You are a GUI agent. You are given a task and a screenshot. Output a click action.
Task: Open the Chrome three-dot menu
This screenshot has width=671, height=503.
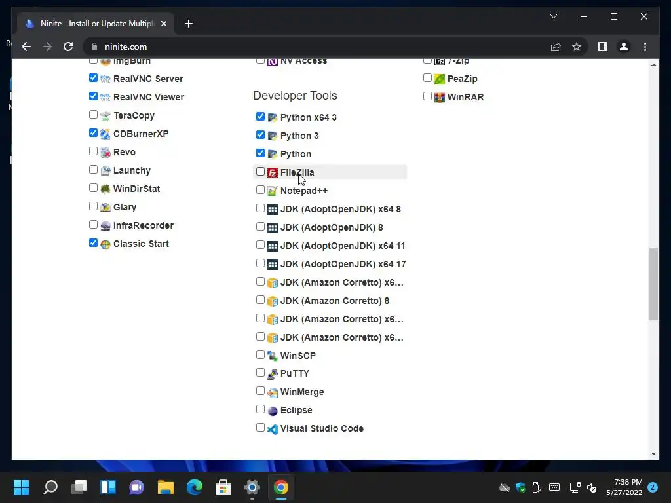[x=645, y=47]
